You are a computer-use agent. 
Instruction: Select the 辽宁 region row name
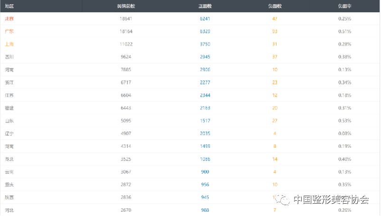(9, 134)
